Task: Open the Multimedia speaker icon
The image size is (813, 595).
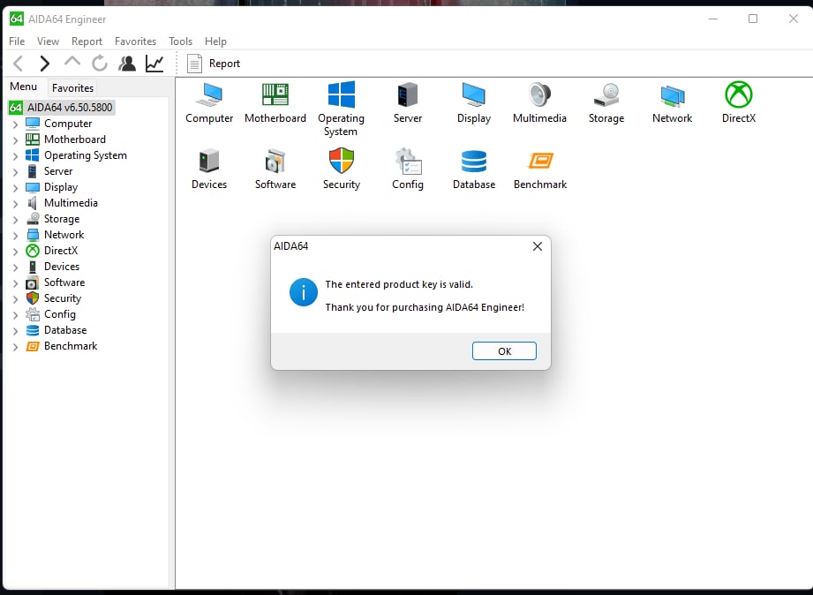Action: (x=539, y=95)
